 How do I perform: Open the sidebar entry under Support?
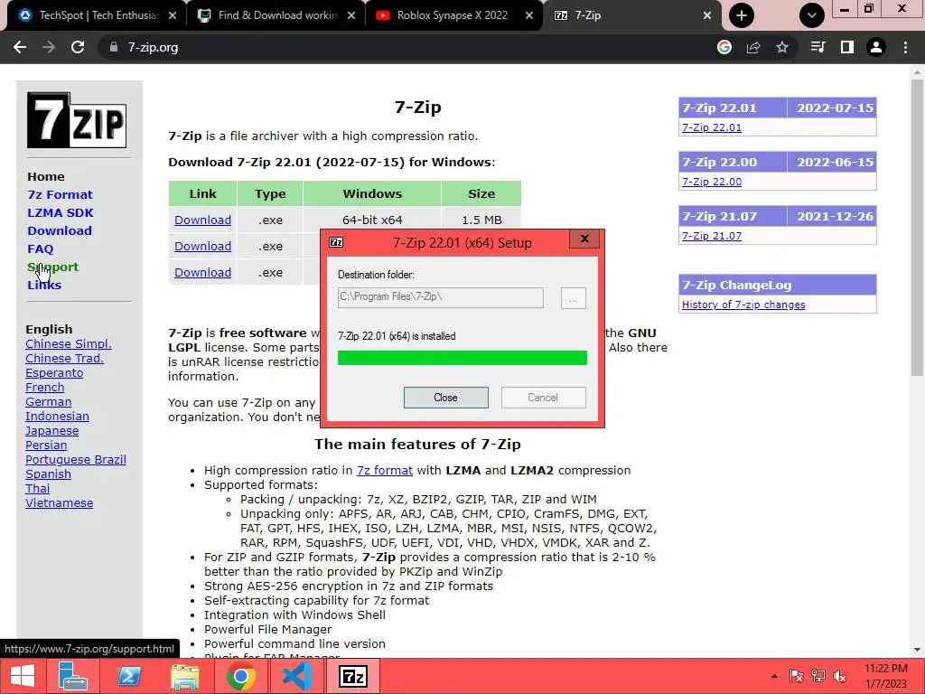pos(44,285)
